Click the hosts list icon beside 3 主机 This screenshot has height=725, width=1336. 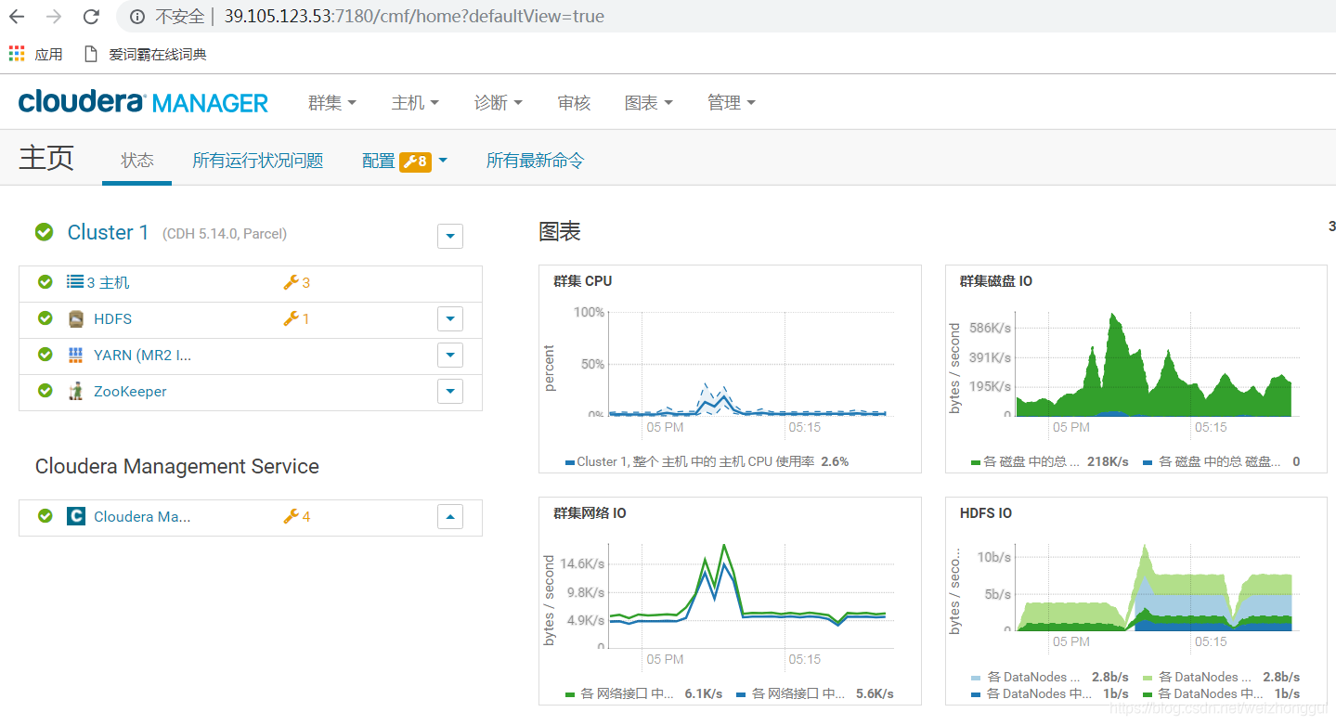pyautogui.click(x=75, y=282)
